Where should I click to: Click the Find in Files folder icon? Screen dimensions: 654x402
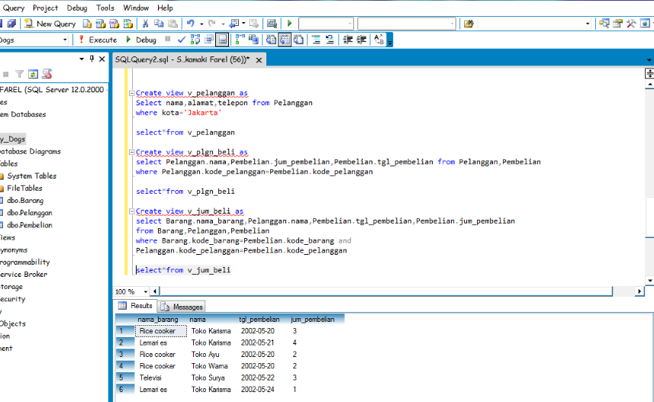click(469, 24)
